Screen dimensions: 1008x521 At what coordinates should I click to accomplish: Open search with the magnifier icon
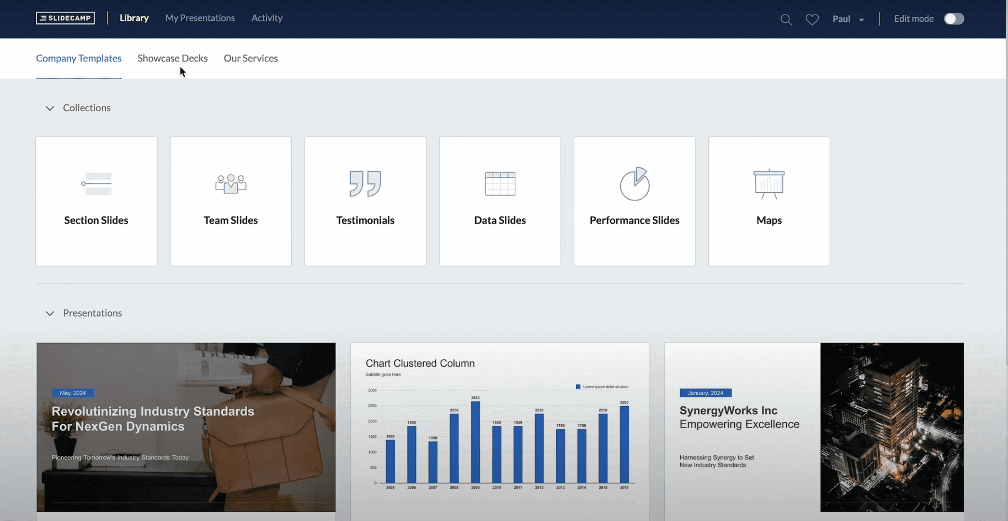click(786, 19)
